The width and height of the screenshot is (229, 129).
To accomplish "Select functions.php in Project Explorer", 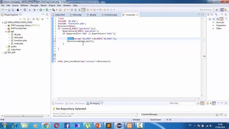I will coord(20,40).
